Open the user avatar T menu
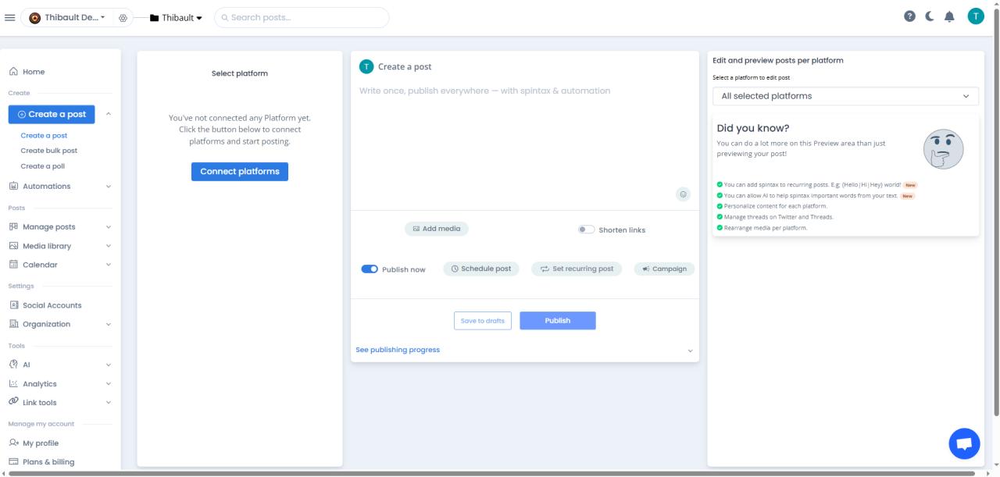This screenshot has height=477, width=1000. (976, 16)
